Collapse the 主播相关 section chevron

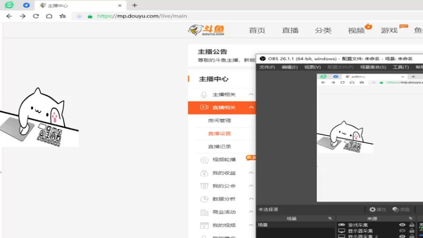251,95
